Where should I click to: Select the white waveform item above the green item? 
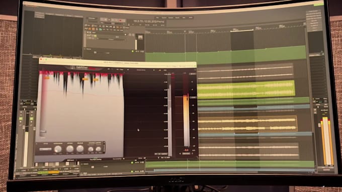pyautogui.click(x=245, y=73)
